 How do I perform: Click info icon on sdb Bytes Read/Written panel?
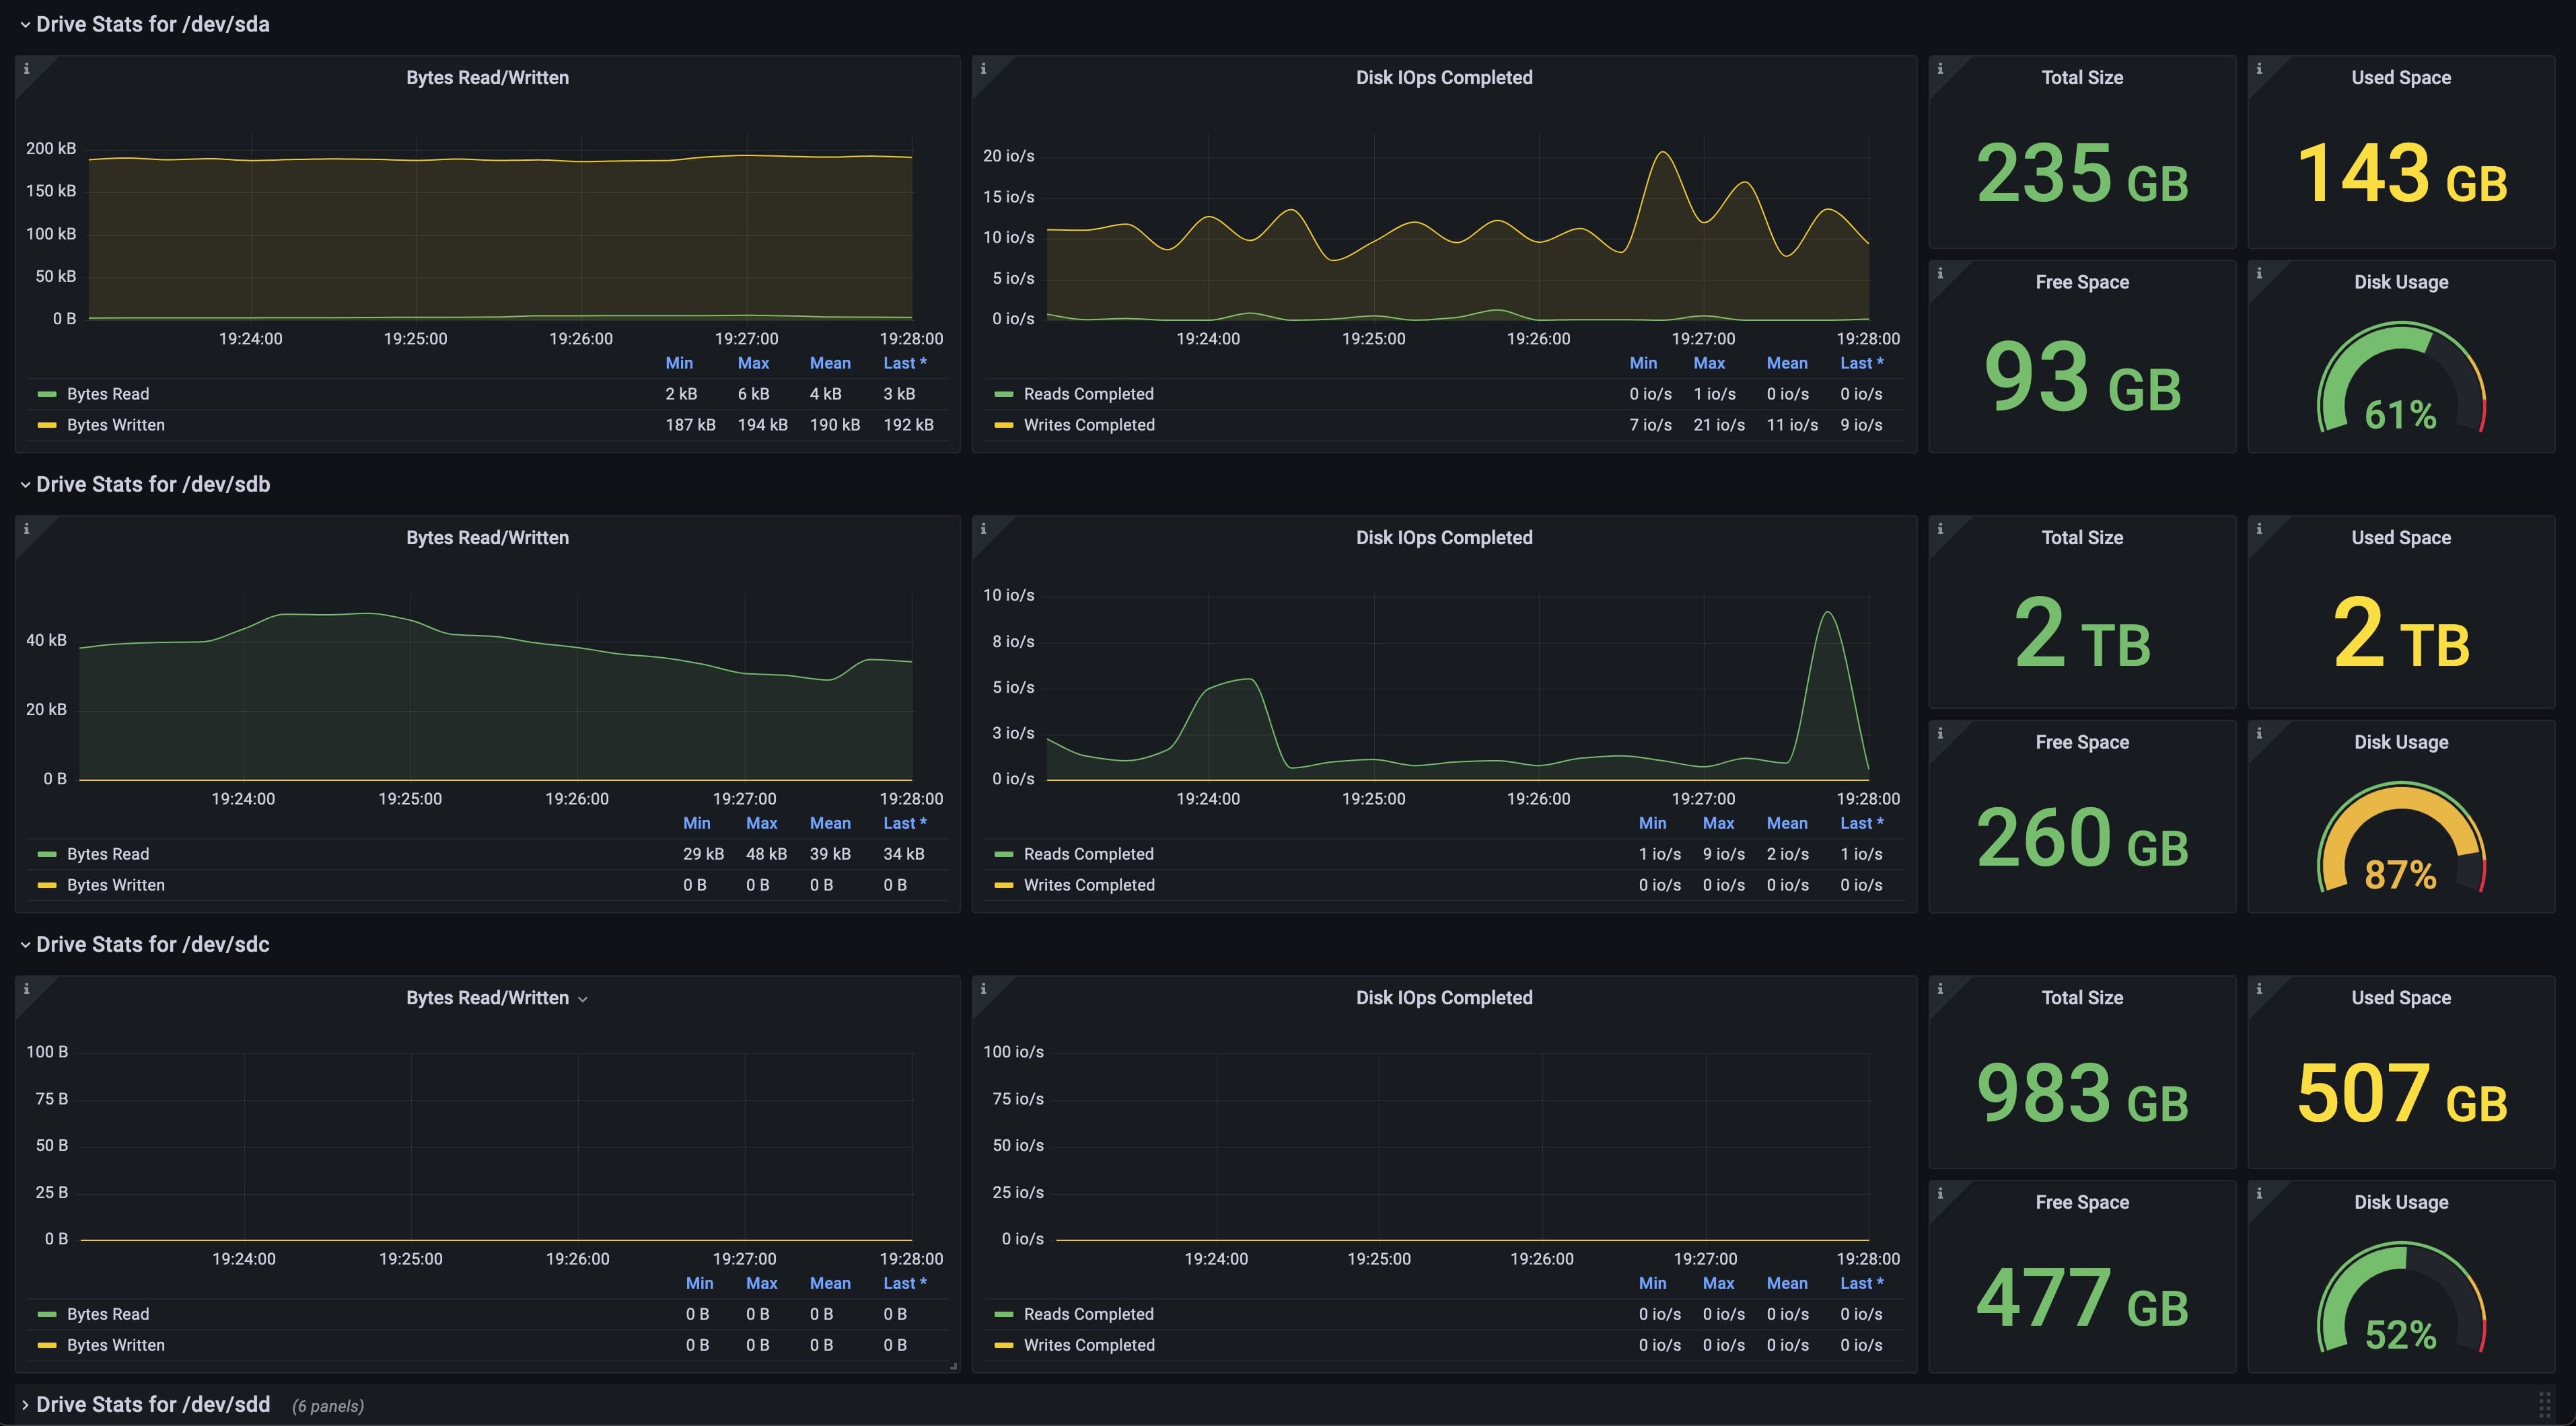pyautogui.click(x=26, y=529)
